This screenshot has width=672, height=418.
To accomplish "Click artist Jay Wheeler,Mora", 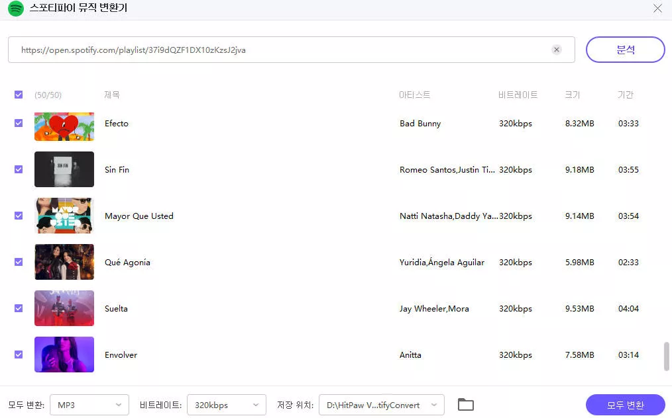I will tap(434, 308).
